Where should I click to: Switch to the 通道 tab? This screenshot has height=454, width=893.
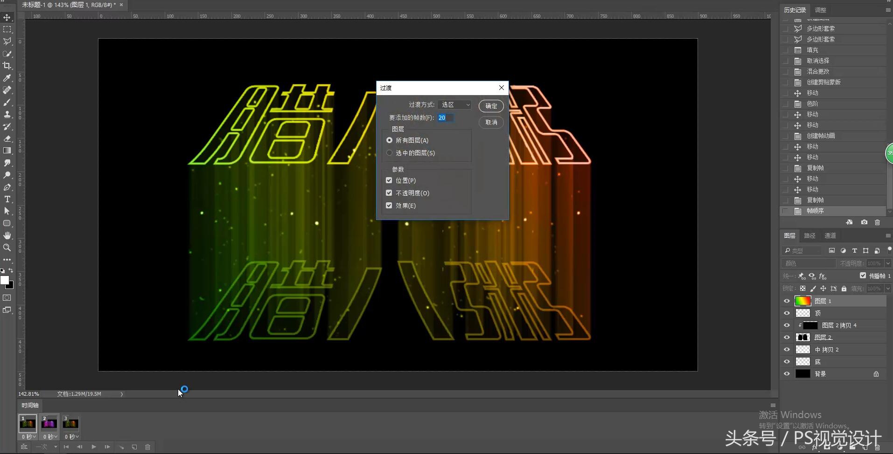[x=830, y=236]
